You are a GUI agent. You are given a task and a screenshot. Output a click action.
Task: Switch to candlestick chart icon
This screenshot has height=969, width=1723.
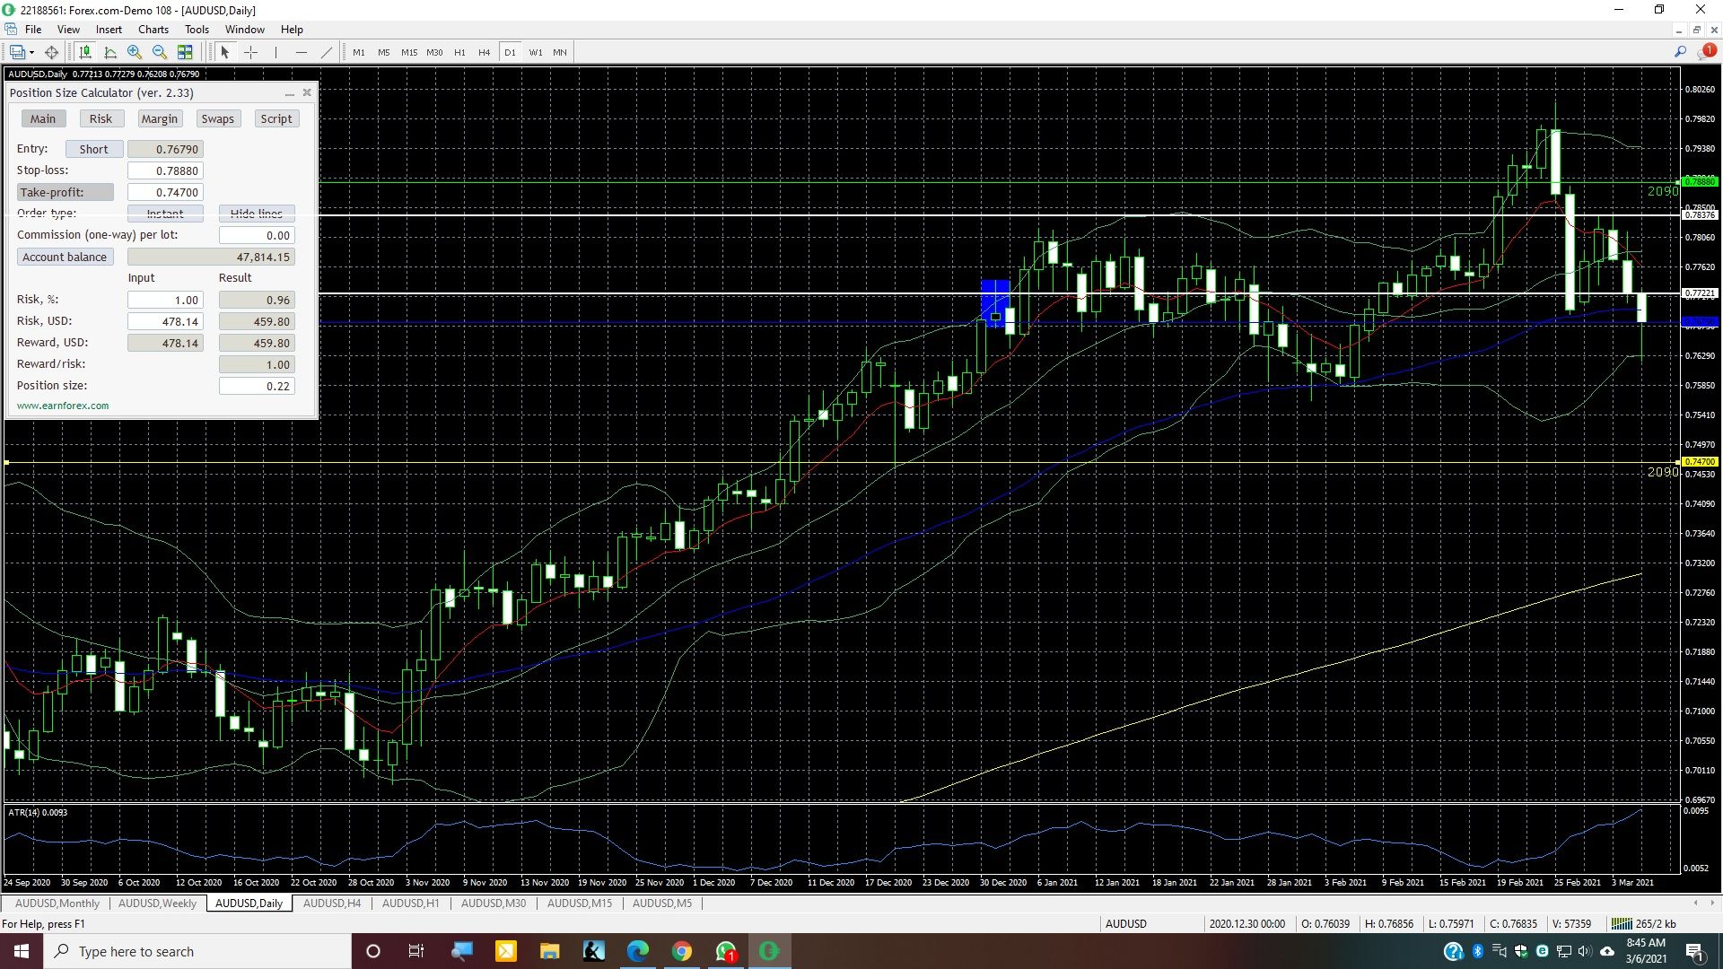click(85, 52)
